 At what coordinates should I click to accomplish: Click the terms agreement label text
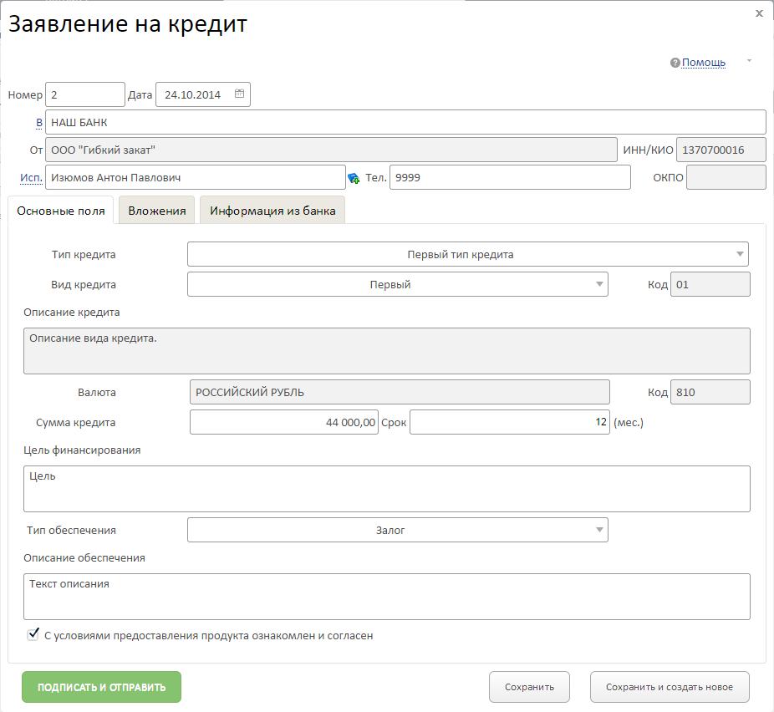point(208,635)
